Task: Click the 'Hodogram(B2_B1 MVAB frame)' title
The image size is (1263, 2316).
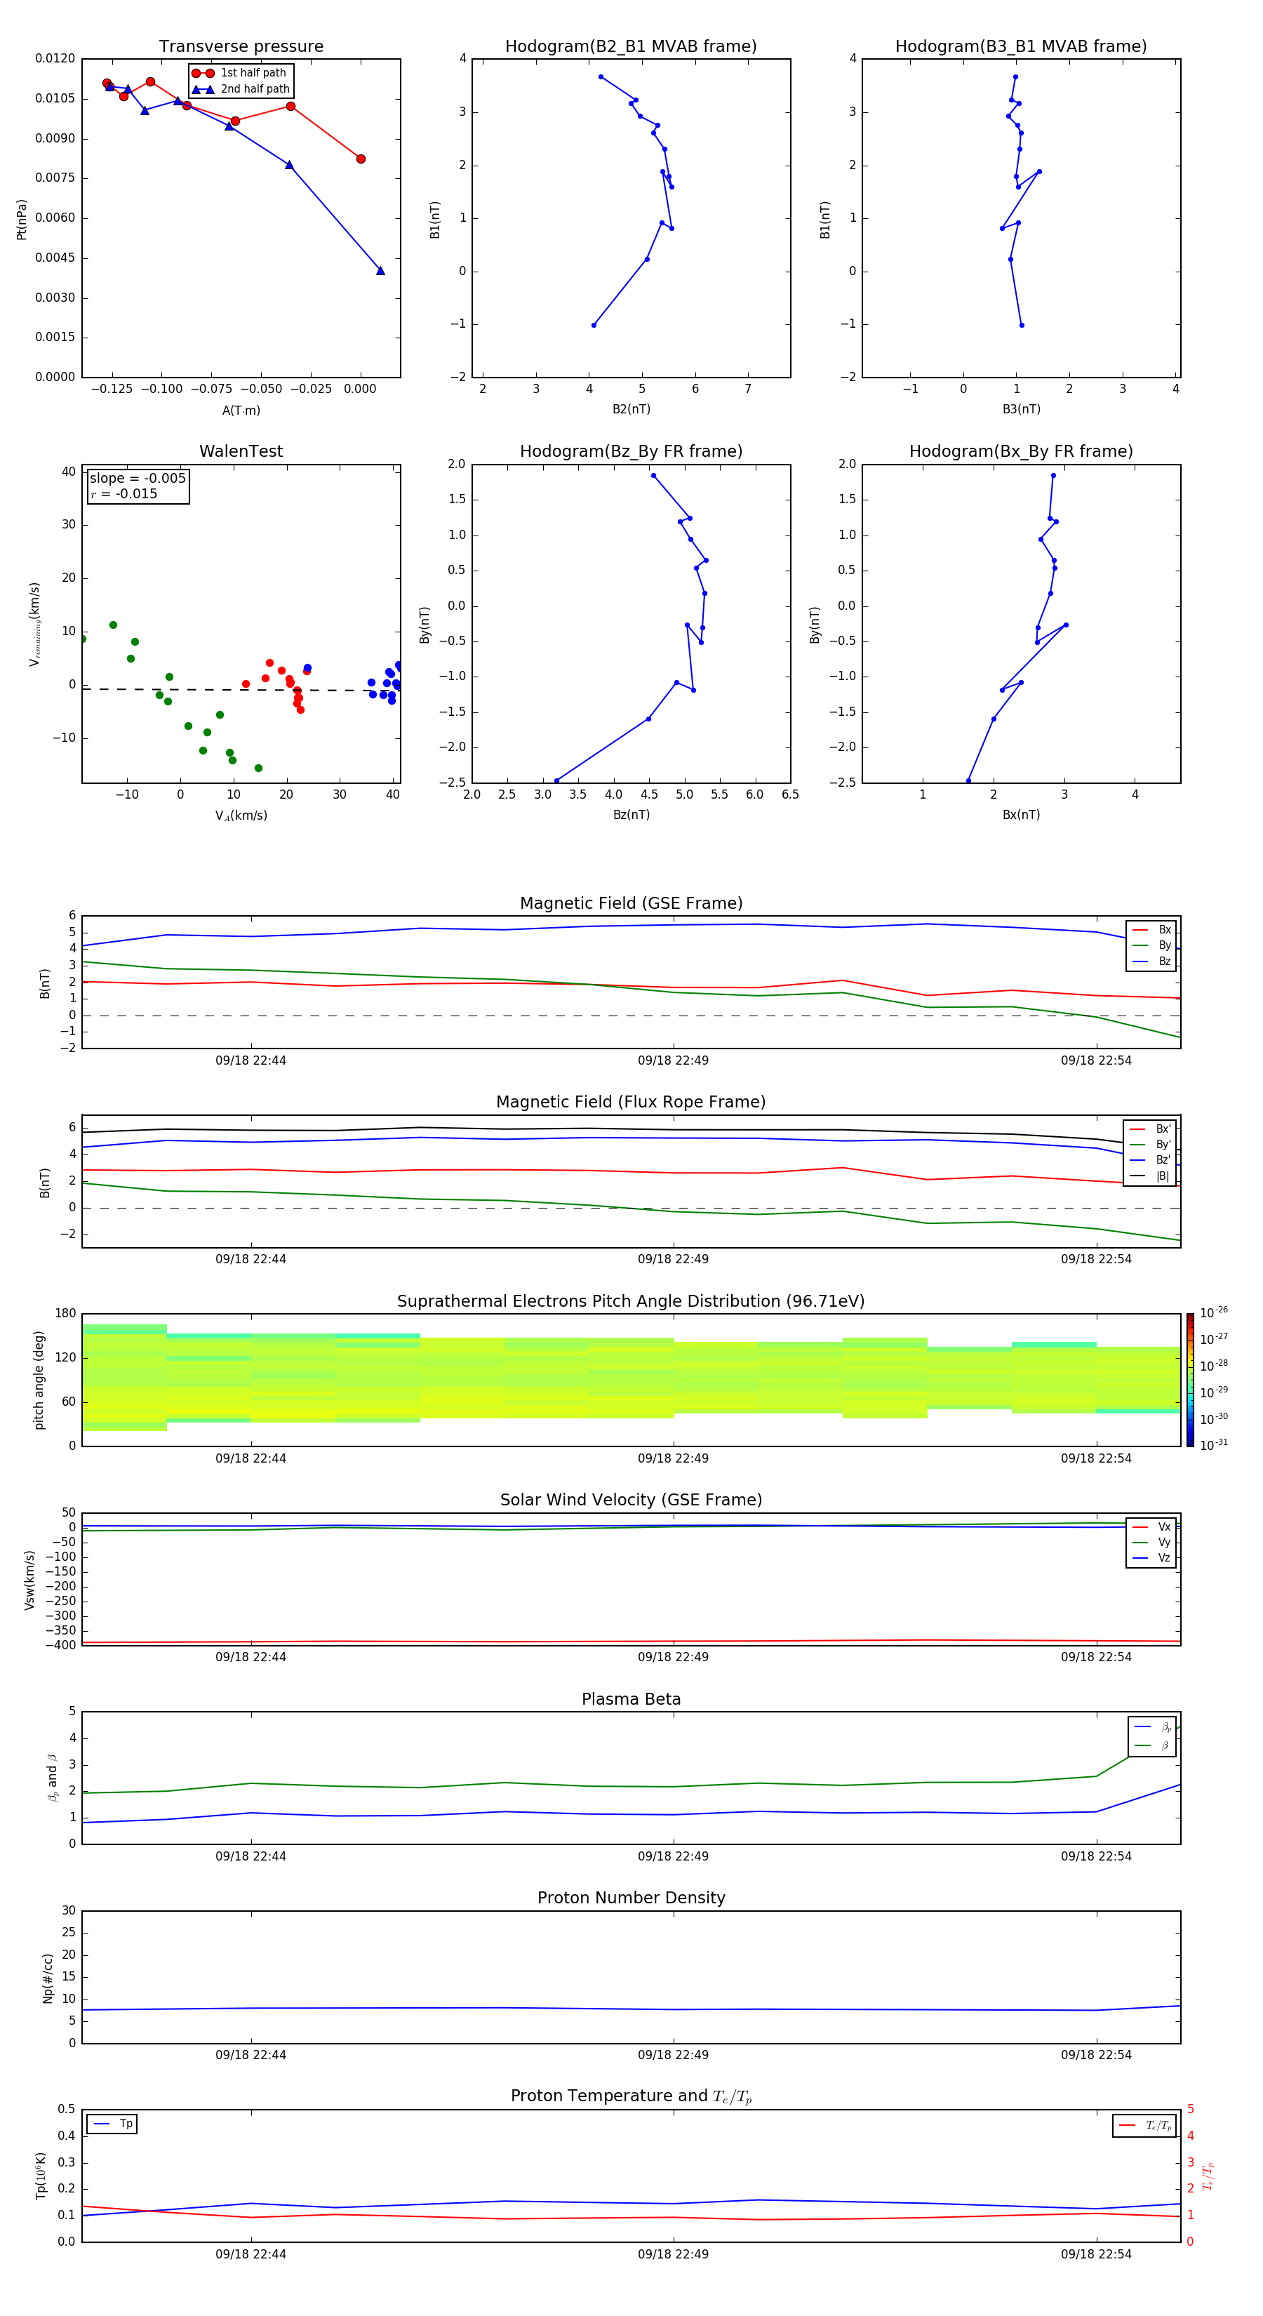Action: point(631,47)
